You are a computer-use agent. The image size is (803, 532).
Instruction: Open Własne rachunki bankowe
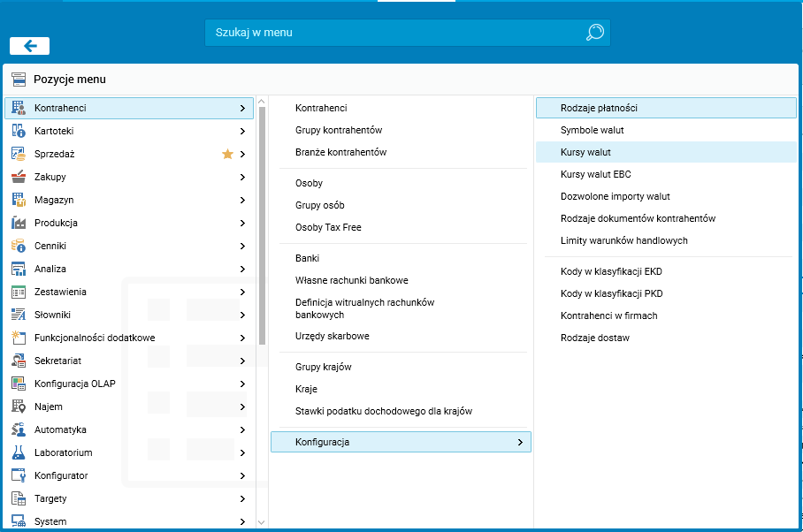click(351, 280)
